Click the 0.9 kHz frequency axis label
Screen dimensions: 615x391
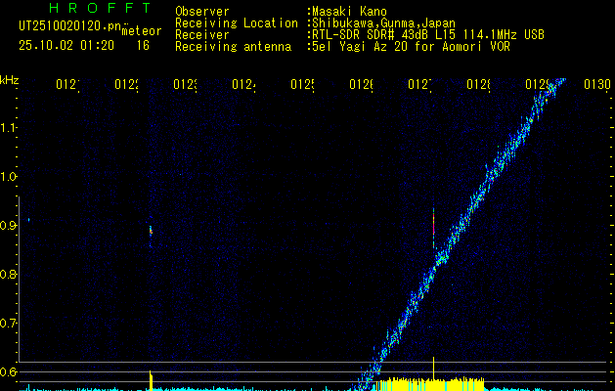coord(9,226)
